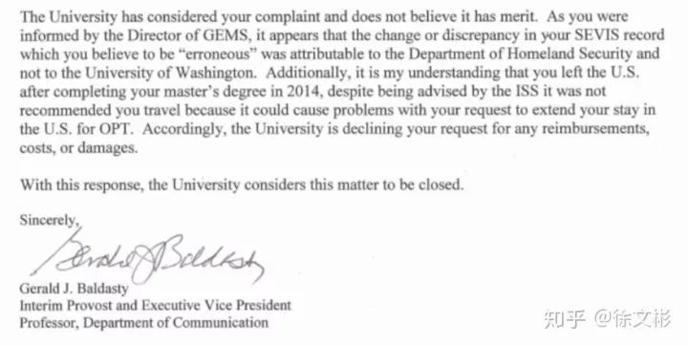Screen dimensions: 688x346
Task: Click the sentence matter to be closed
Action: tap(401, 184)
